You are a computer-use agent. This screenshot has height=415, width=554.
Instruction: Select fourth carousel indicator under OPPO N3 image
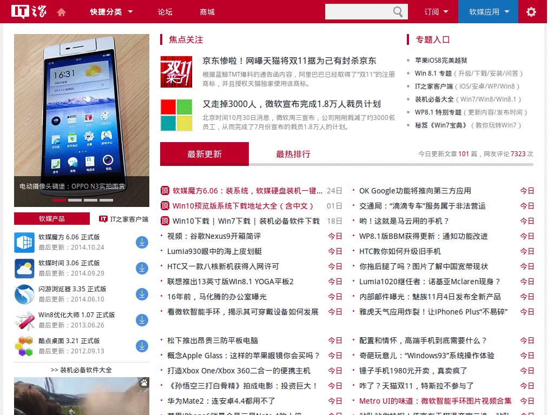(x=106, y=200)
